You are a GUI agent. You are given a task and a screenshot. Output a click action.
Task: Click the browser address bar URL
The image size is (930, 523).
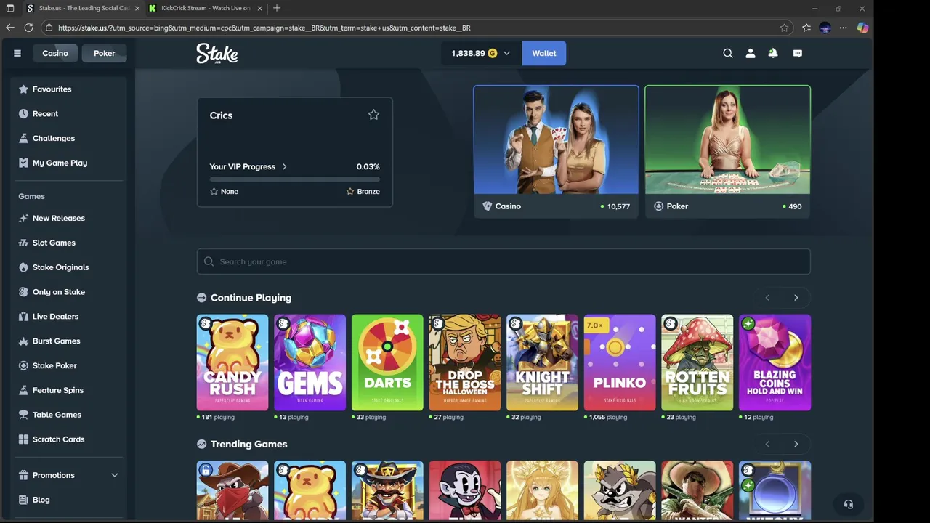264,28
